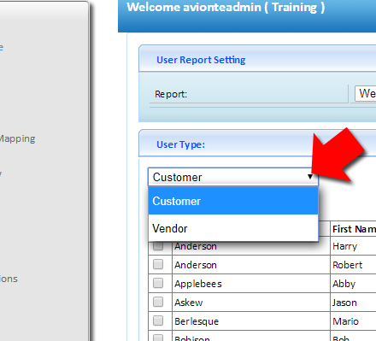Open the Customer user type combo box
376x341 pixels.
point(232,177)
